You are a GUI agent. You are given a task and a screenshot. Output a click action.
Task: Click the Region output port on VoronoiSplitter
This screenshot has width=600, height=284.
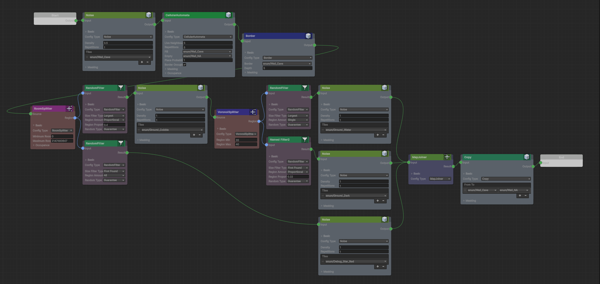coord(258,121)
